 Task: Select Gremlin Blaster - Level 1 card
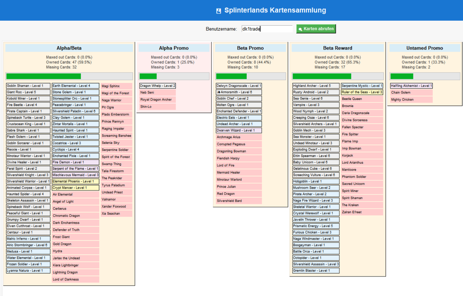(316, 271)
